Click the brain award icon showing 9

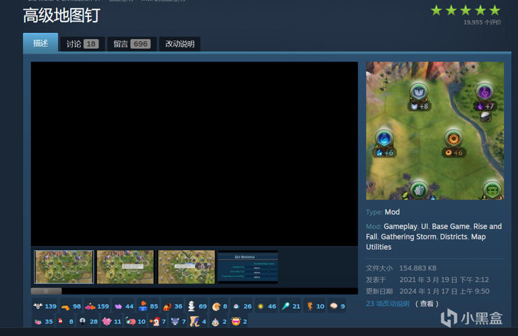pyautogui.click(x=333, y=306)
